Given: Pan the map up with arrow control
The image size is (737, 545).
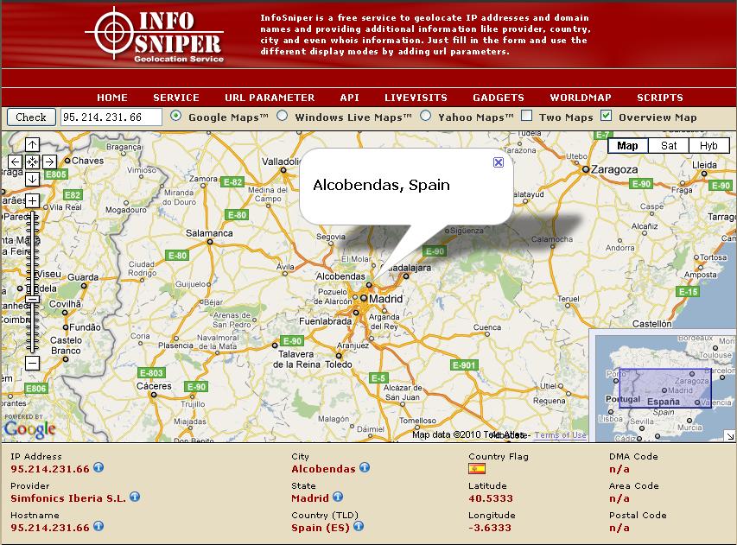Looking at the screenshot, I should coord(32,145).
